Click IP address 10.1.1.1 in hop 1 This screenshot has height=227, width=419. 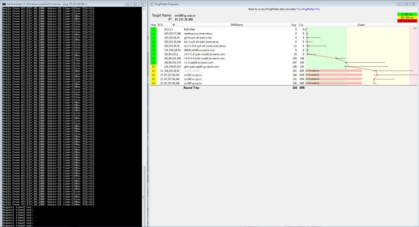168,29
